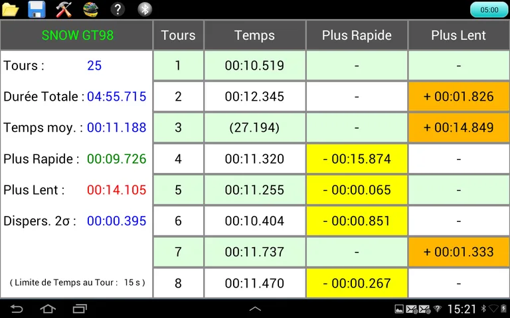Viewport: 510px width, 318px height.
Task: Tap the picture notification icon in status bar
Action: 399,309
